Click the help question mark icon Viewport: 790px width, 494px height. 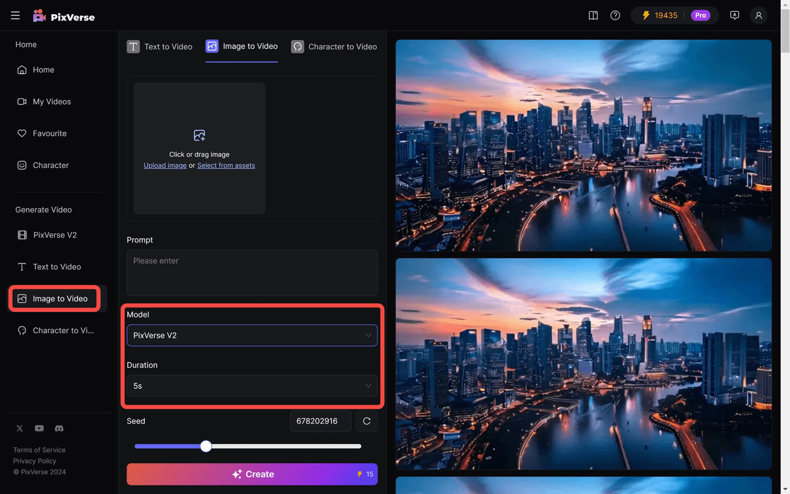[615, 15]
